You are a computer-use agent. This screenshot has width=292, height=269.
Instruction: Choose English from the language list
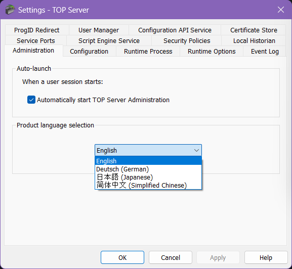point(148,161)
